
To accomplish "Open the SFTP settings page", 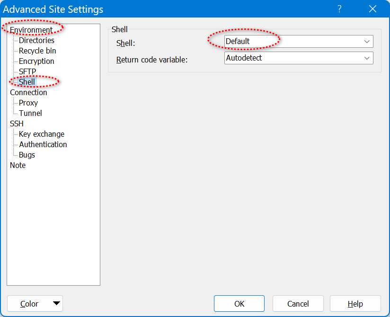I will [27, 71].
